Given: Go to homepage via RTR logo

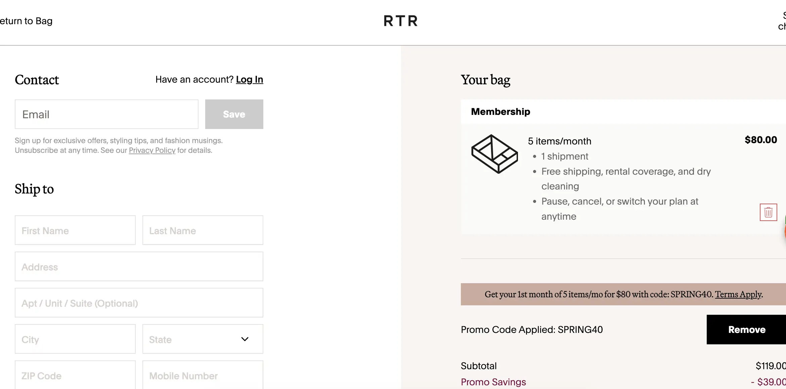Looking at the screenshot, I should (401, 21).
